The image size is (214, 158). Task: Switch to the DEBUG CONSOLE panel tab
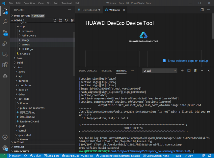(88, 71)
